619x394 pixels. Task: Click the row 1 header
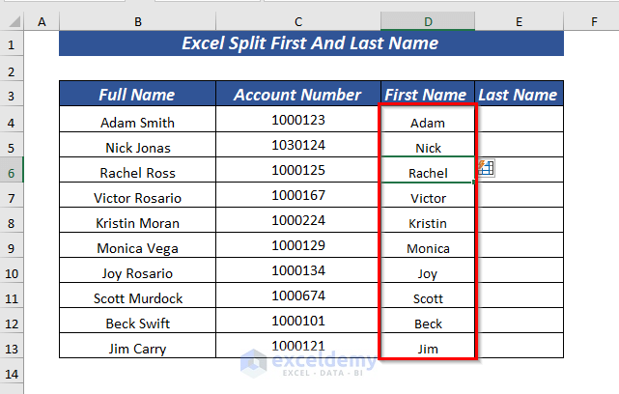[x=12, y=44]
